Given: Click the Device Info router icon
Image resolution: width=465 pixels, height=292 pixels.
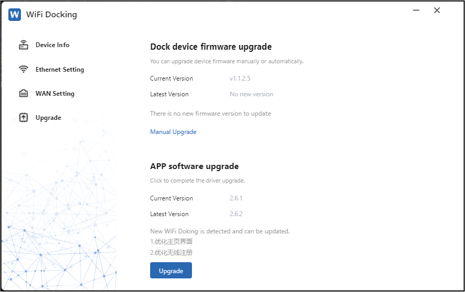Looking at the screenshot, I should point(24,45).
